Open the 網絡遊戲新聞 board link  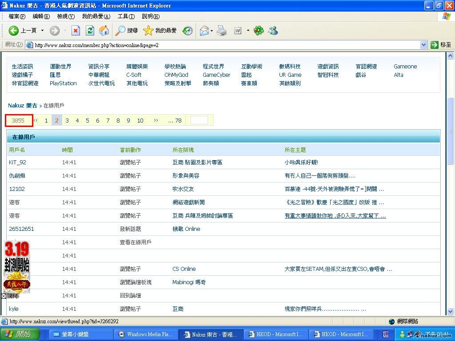click(x=188, y=202)
